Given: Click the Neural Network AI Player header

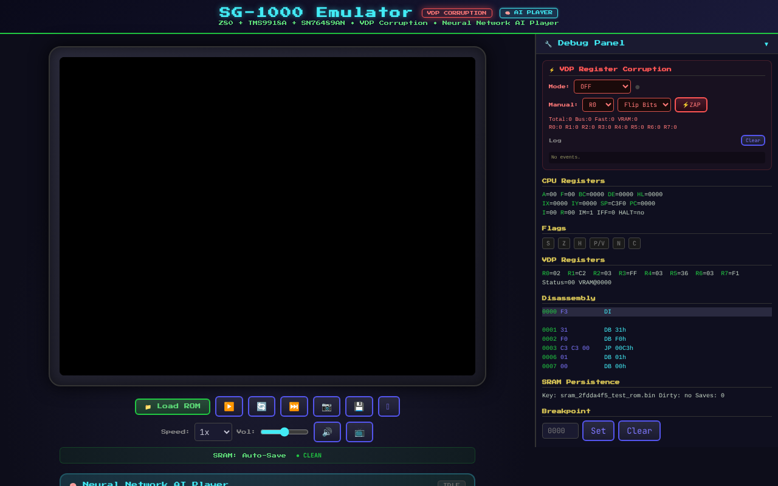Looking at the screenshot, I should (x=156, y=484).
